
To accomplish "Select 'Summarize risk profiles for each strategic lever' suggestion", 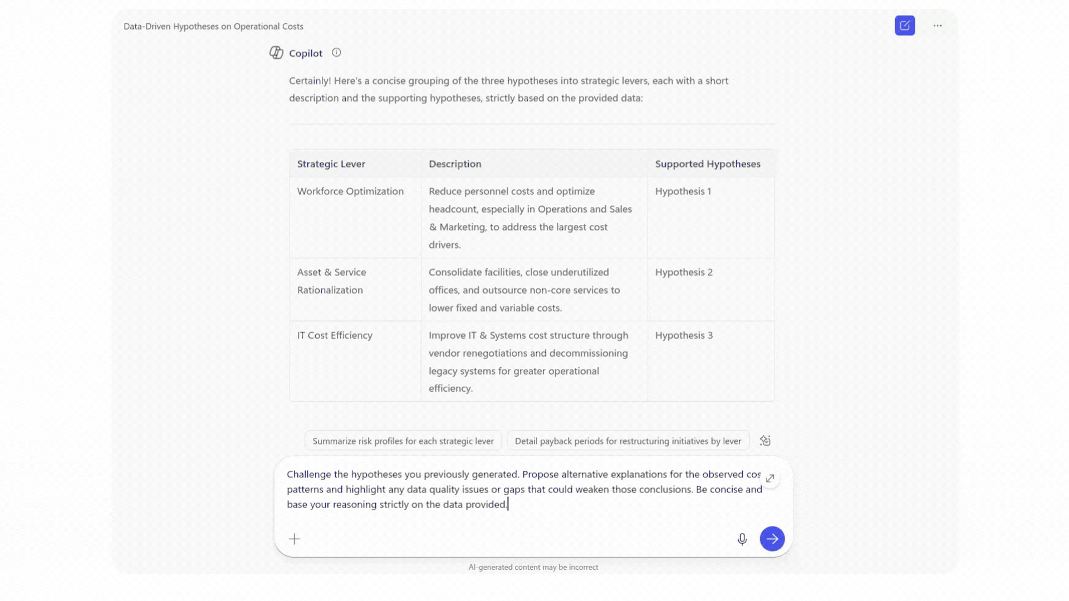I will coord(403,441).
